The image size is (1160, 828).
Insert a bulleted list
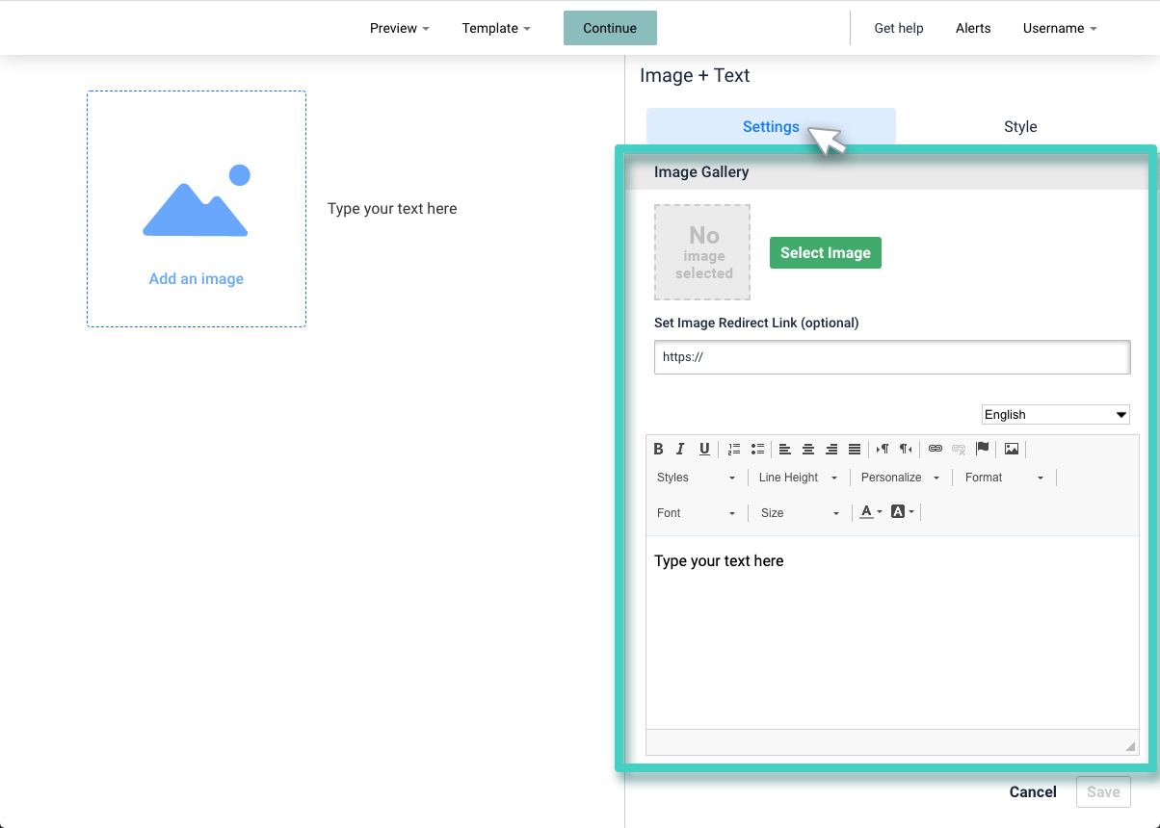click(757, 449)
